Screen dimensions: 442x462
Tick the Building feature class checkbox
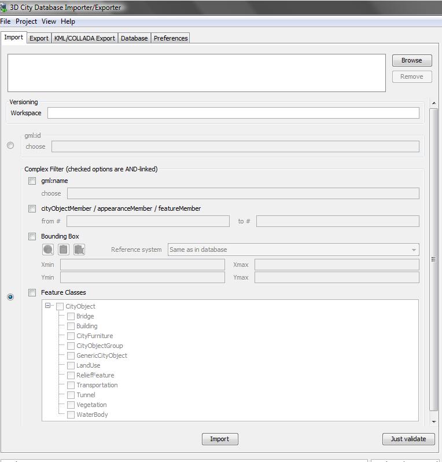pos(71,326)
